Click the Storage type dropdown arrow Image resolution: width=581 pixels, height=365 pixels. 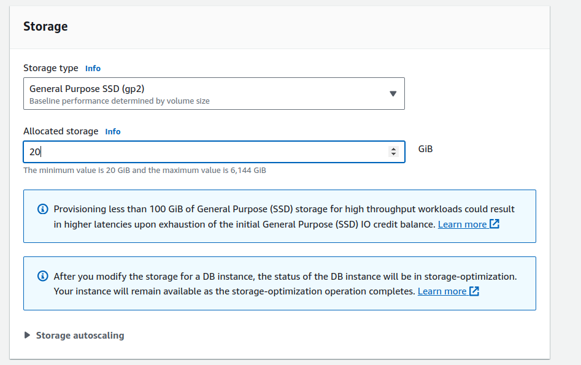[393, 94]
